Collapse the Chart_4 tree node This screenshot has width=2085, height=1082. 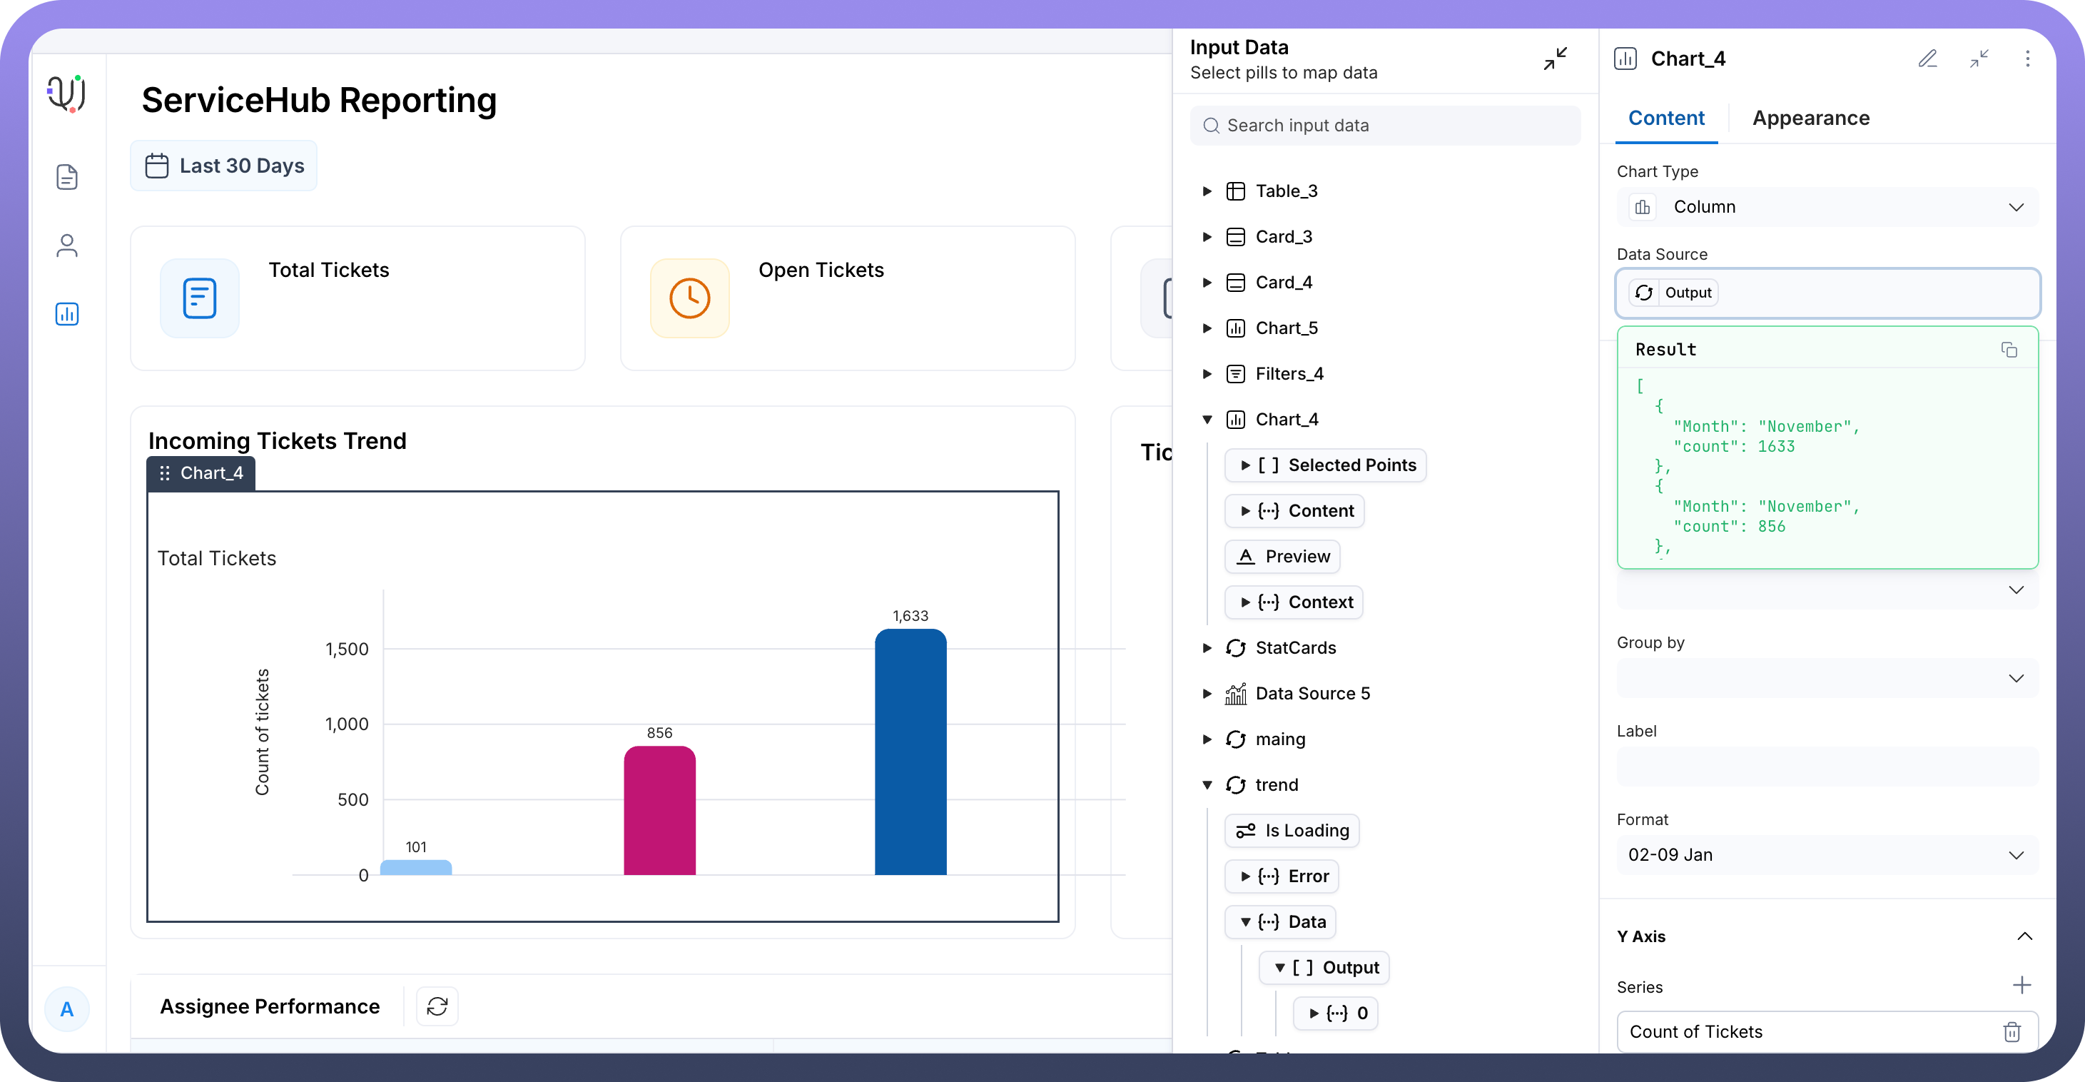(1207, 420)
